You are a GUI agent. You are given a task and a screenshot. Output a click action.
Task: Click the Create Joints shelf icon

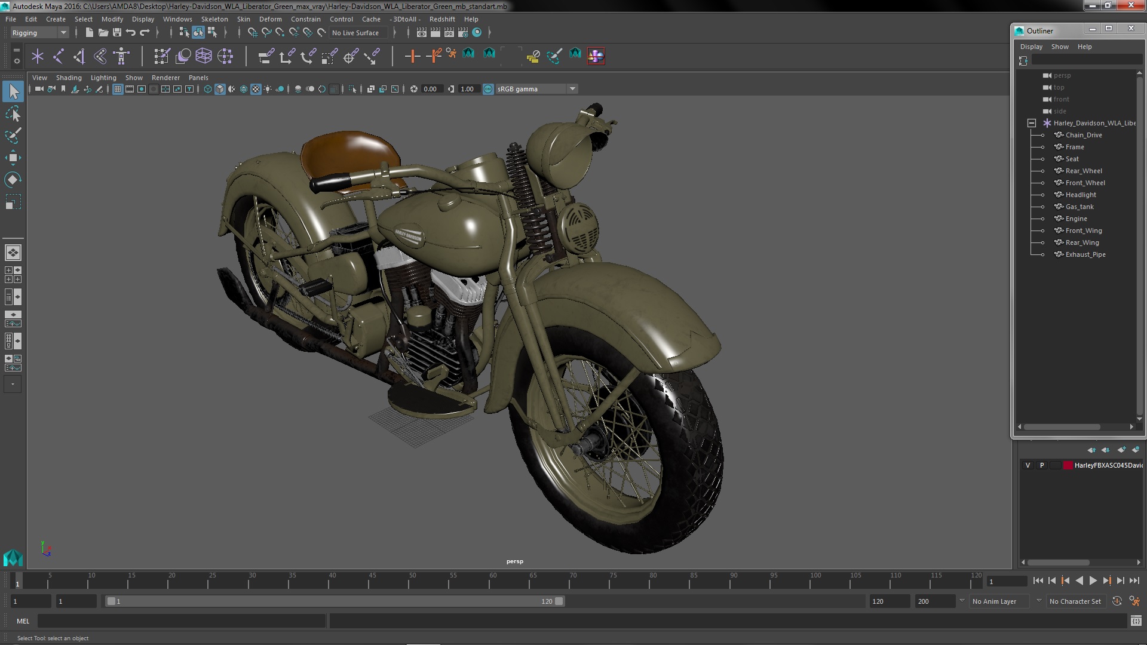58,56
